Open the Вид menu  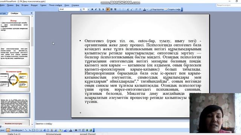pyautogui.click(x=18, y=5)
